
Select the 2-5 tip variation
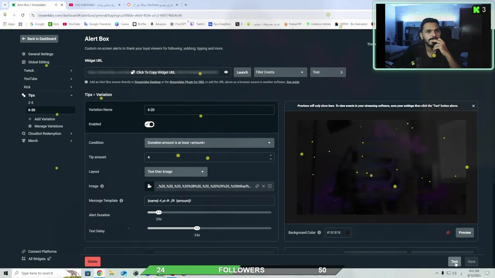31,103
